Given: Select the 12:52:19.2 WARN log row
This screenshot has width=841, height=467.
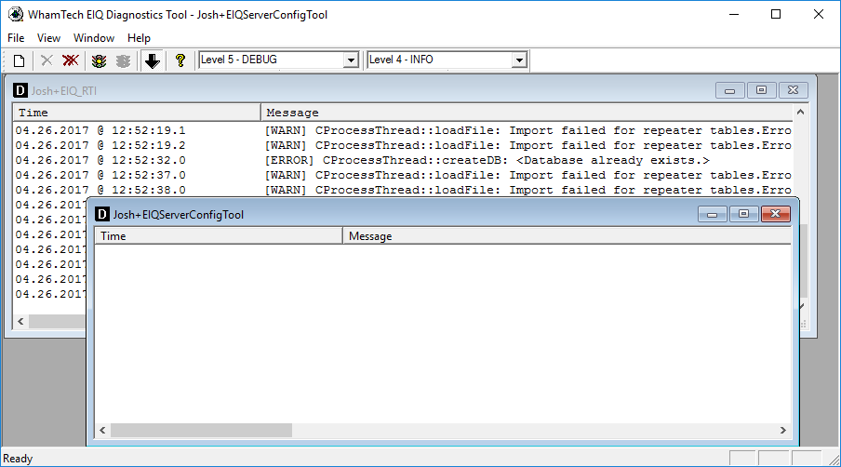Looking at the screenshot, I should 403,145.
